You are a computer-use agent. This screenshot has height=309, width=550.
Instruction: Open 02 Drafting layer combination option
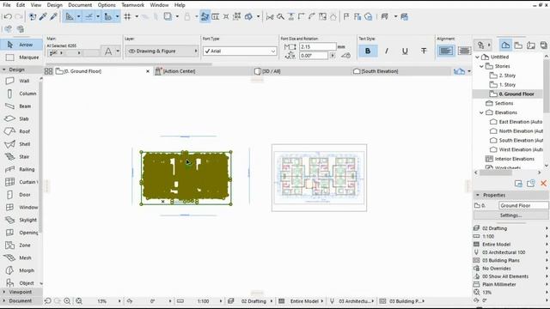pyautogui.click(x=510, y=228)
